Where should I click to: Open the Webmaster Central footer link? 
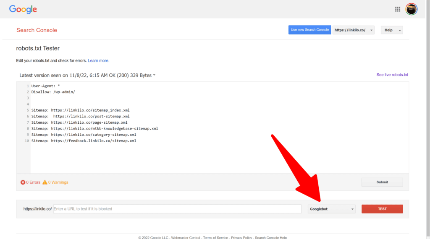(x=186, y=238)
